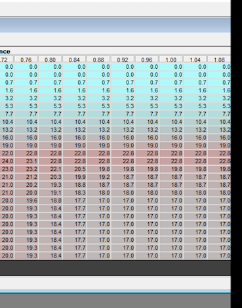Image resolution: width=242 pixels, height=308 pixels.
Task: Select 1.6 in the 0.92 column
Action: (x=123, y=90)
